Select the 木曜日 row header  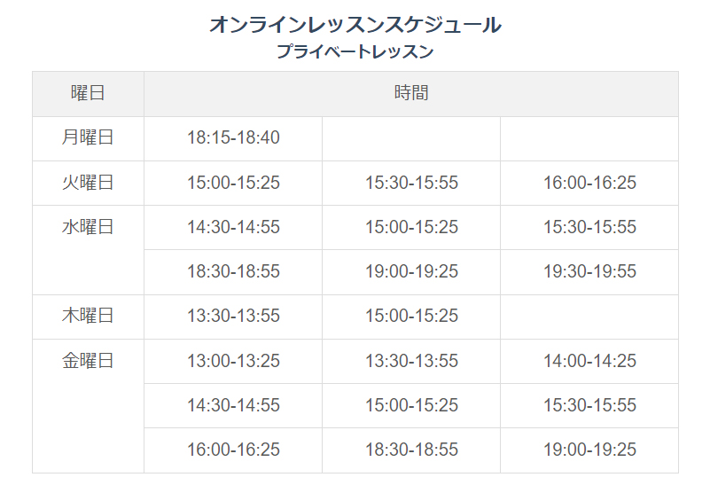[x=88, y=316]
